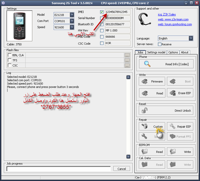Switch to the Jobs tab
Image resolution: width=200 pixels, height=181 pixels.
140,52
